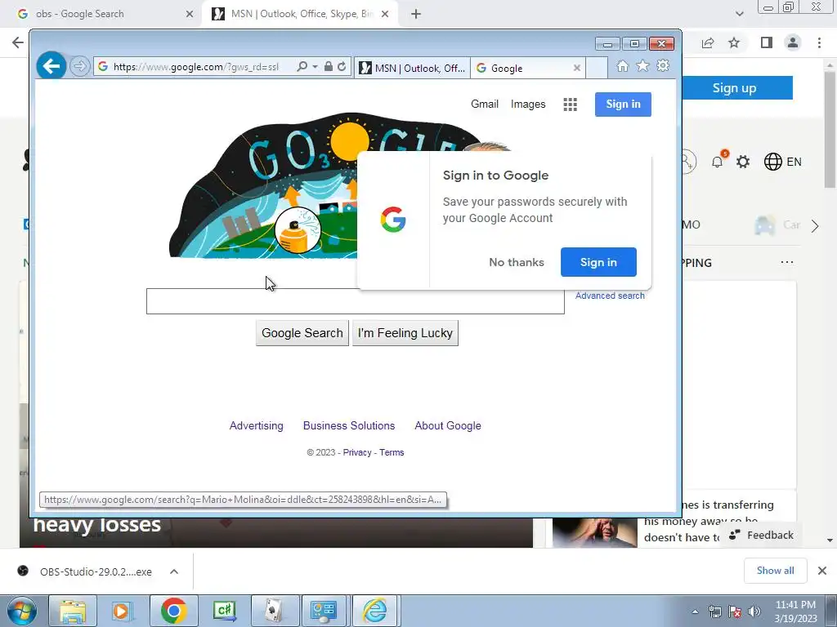
Task: Open Internet Explorer taskbar icon
Action: point(375,611)
